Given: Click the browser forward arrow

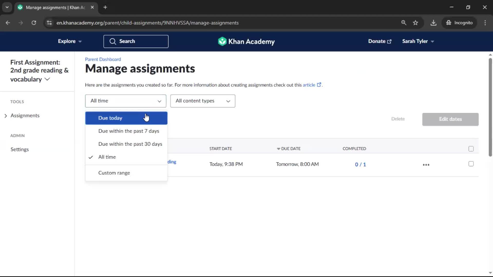Looking at the screenshot, I should 21,23.
